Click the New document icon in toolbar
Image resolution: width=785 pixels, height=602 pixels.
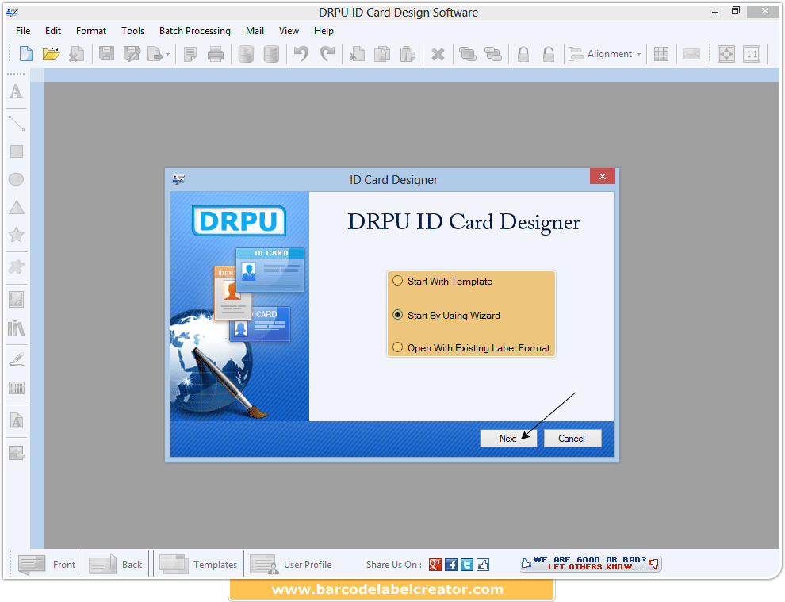click(x=26, y=54)
